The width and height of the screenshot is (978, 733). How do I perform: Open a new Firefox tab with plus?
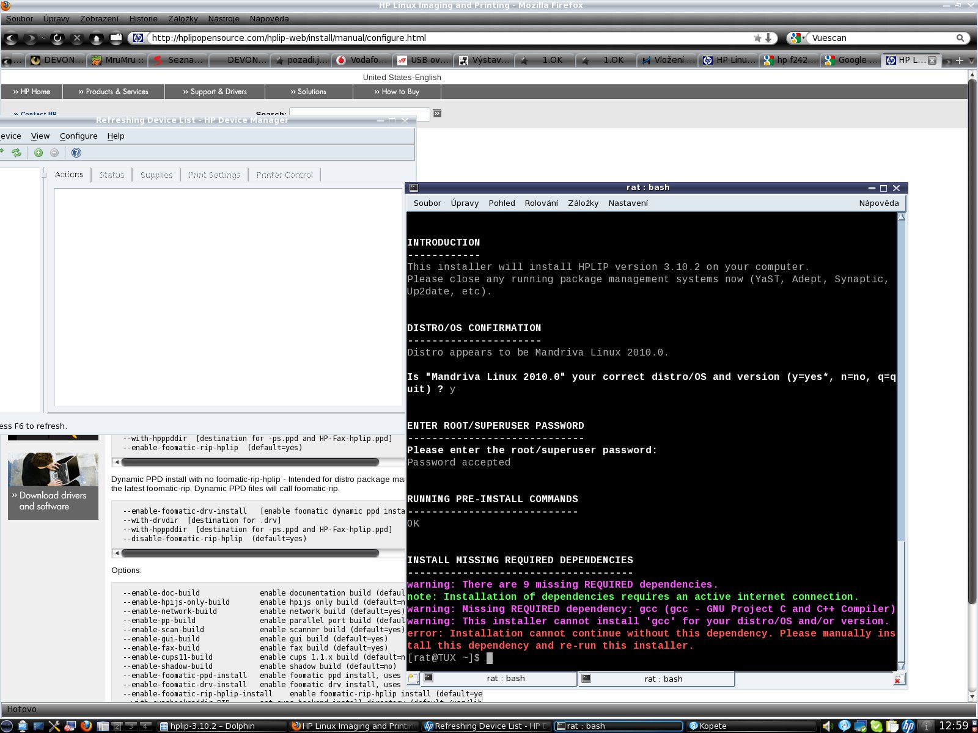click(960, 60)
